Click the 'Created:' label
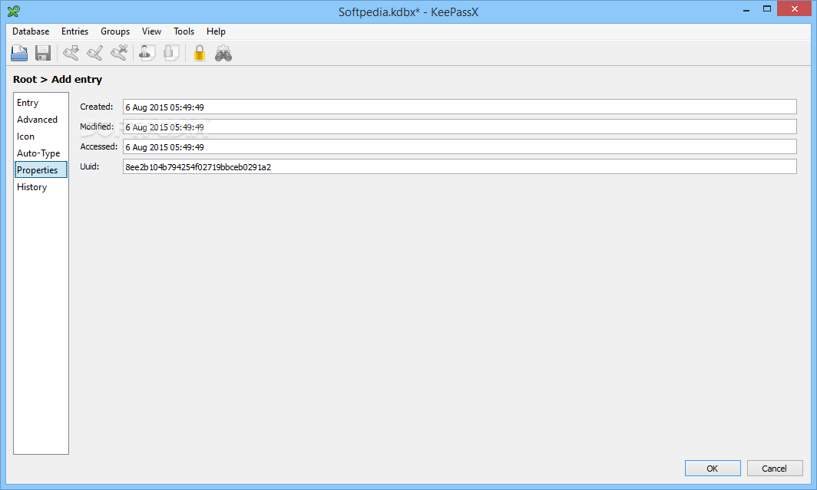The image size is (817, 490). pyautogui.click(x=97, y=107)
